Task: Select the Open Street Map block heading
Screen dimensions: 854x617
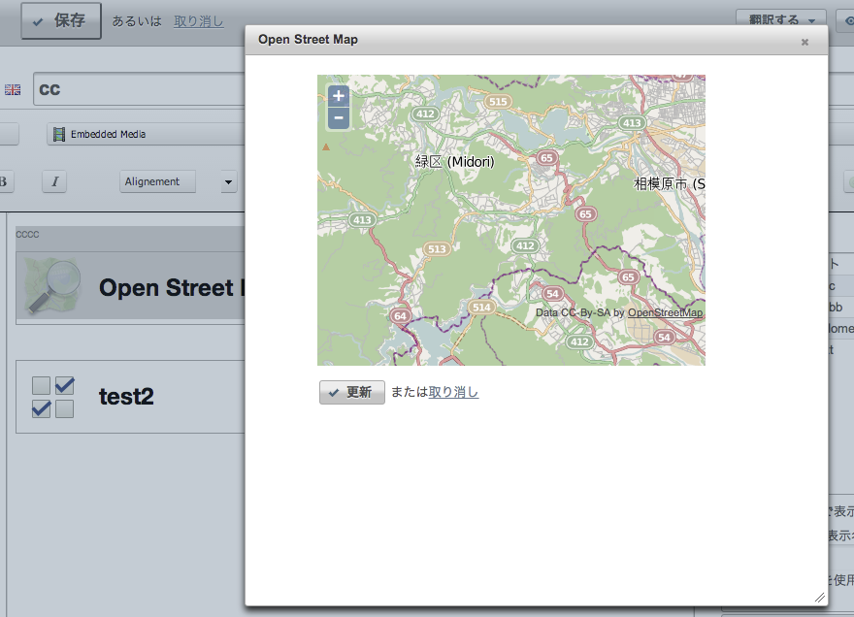Action: pyautogui.click(x=172, y=287)
